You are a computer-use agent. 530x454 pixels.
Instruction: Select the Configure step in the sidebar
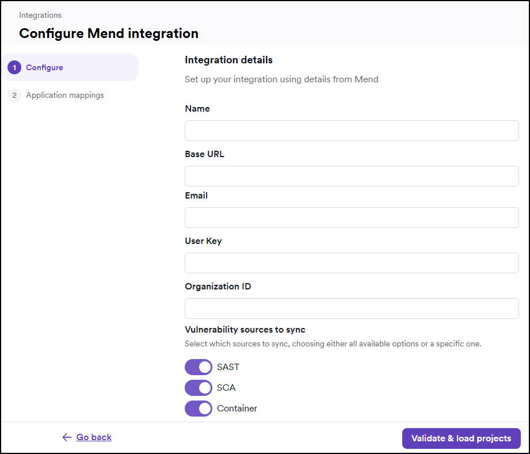44,67
